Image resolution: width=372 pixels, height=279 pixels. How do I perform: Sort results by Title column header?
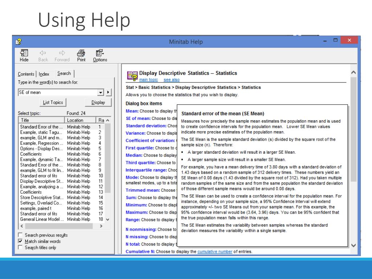pos(41,120)
